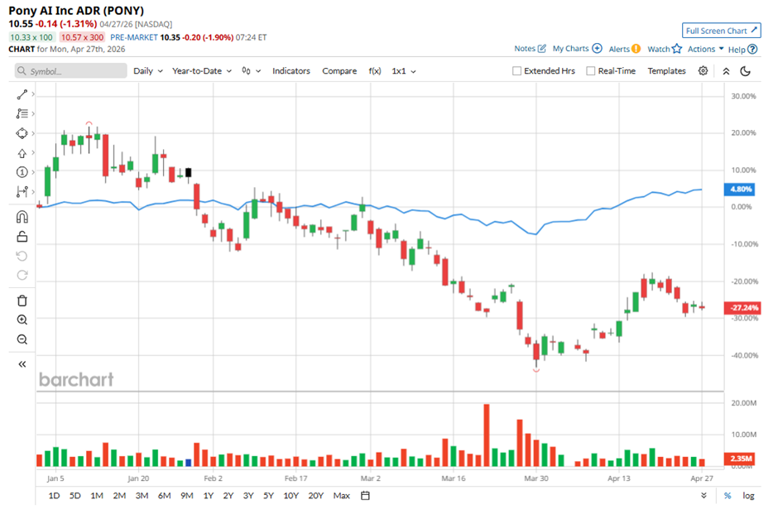Open the calendar date range picker
This screenshot has width=778, height=519.
pos(365,496)
